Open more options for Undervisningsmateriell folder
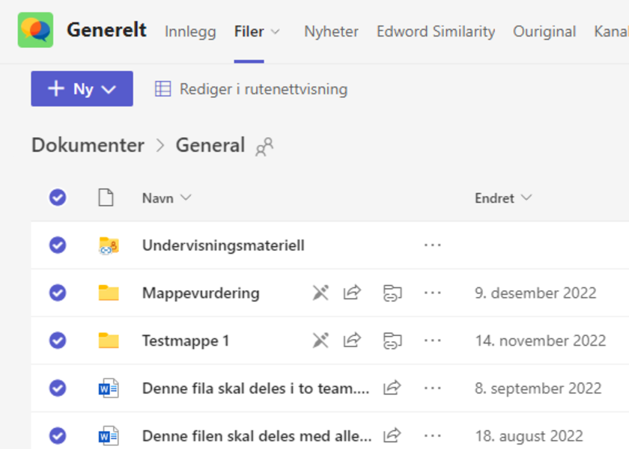This screenshot has width=629, height=449. point(432,245)
